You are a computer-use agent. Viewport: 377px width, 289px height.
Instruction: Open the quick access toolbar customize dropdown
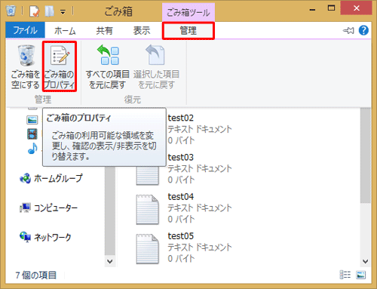click(63, 12)
